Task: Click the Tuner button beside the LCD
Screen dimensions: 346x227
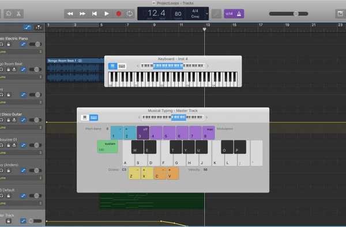Action: coord(216,14)
